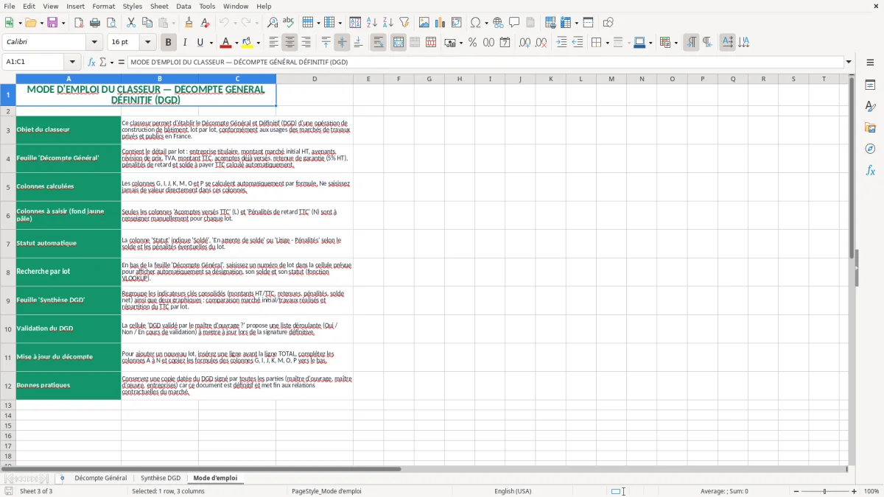Viewport: 884px width, 497px height.
Task: Export the sheet directly as PDF
Action: tap(79, 23)
